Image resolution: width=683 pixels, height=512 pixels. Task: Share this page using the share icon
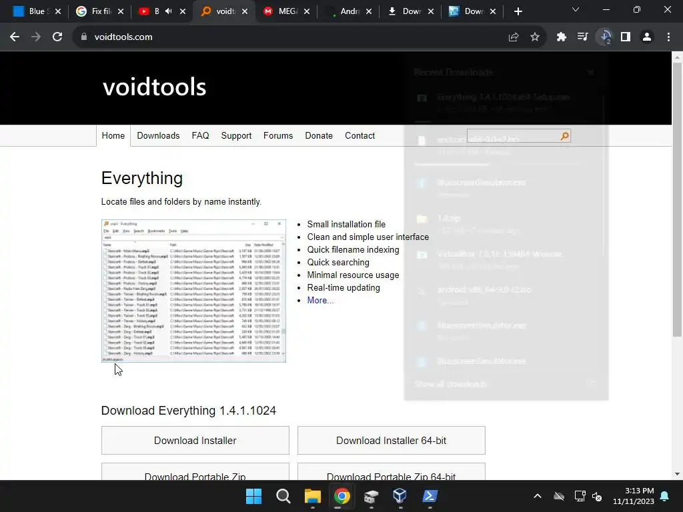[514, 37]
